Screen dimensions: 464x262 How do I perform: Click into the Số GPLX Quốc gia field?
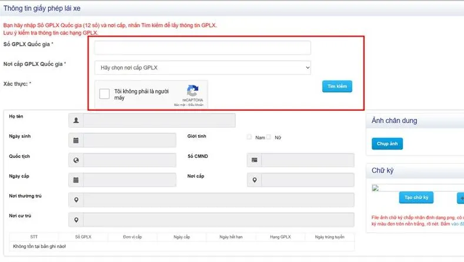click(202, 48)
